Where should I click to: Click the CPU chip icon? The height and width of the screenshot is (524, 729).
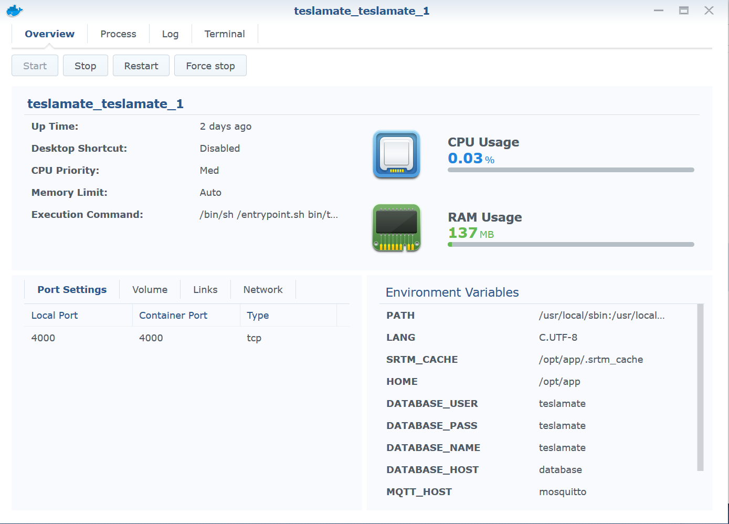(396, 155)
